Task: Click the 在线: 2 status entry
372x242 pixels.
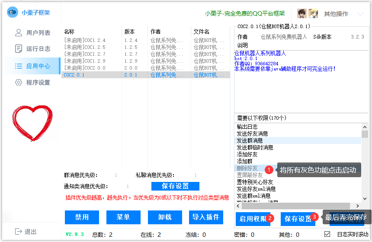Action: (x=151, y=235)
